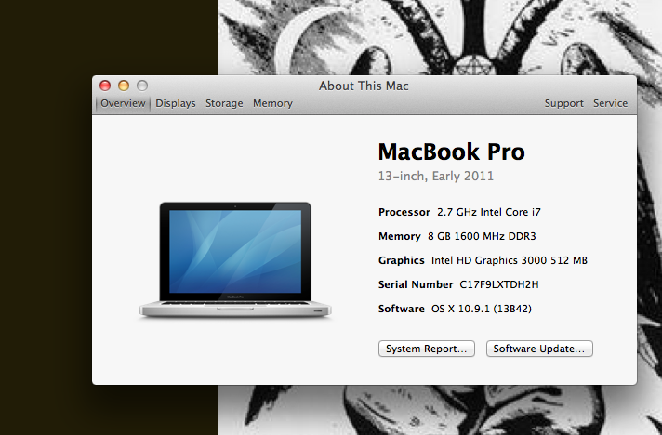Click the MacBook Pro laptop image
This screenshot has width=662, height=435.
click(x=235, y=259)
